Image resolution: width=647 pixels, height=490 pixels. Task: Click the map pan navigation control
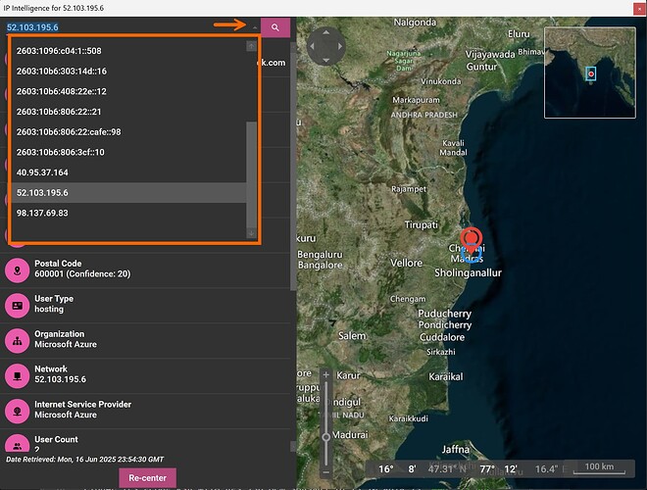[326, 45]
